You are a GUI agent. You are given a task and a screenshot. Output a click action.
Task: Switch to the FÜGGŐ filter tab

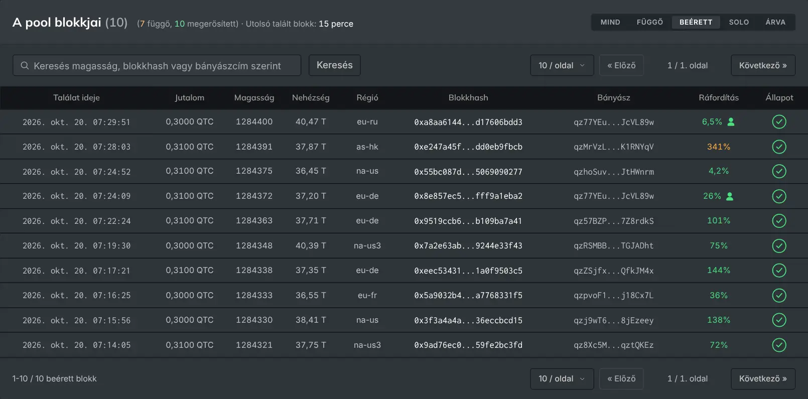coord(650,22)
